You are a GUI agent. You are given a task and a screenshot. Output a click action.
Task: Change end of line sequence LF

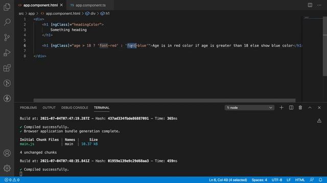[289, 180]
